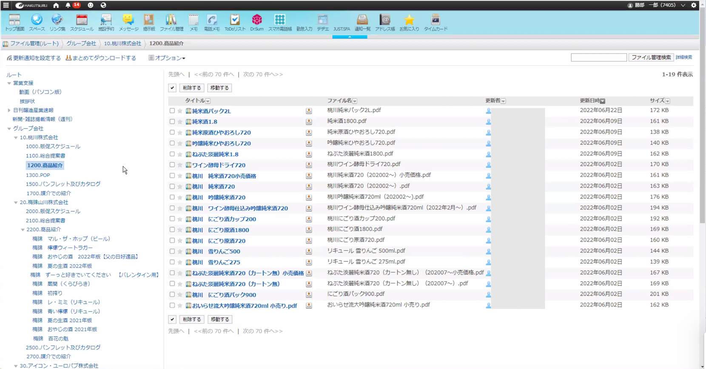Collapse the 2200.商品紹介 tree node
The image size is (706, 369).
[x=23, y=229]
